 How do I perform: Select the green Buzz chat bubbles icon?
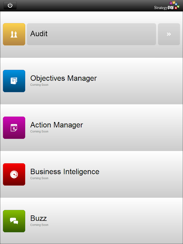[14, 221]
